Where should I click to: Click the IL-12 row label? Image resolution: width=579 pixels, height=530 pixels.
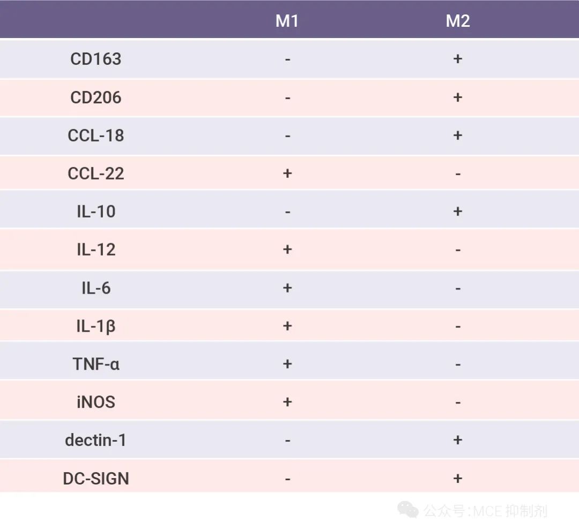coord(96,250)
